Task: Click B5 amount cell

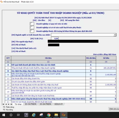Action: pos(106,88)
